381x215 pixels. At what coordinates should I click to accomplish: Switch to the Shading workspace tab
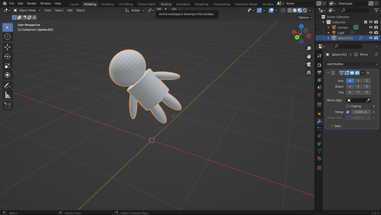[x=166, y=4]
